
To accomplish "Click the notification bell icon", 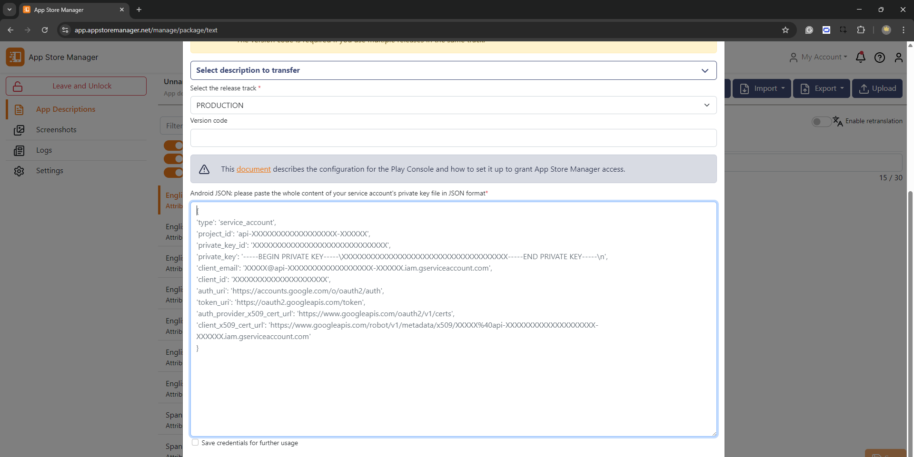I will (x=860, y=58).
